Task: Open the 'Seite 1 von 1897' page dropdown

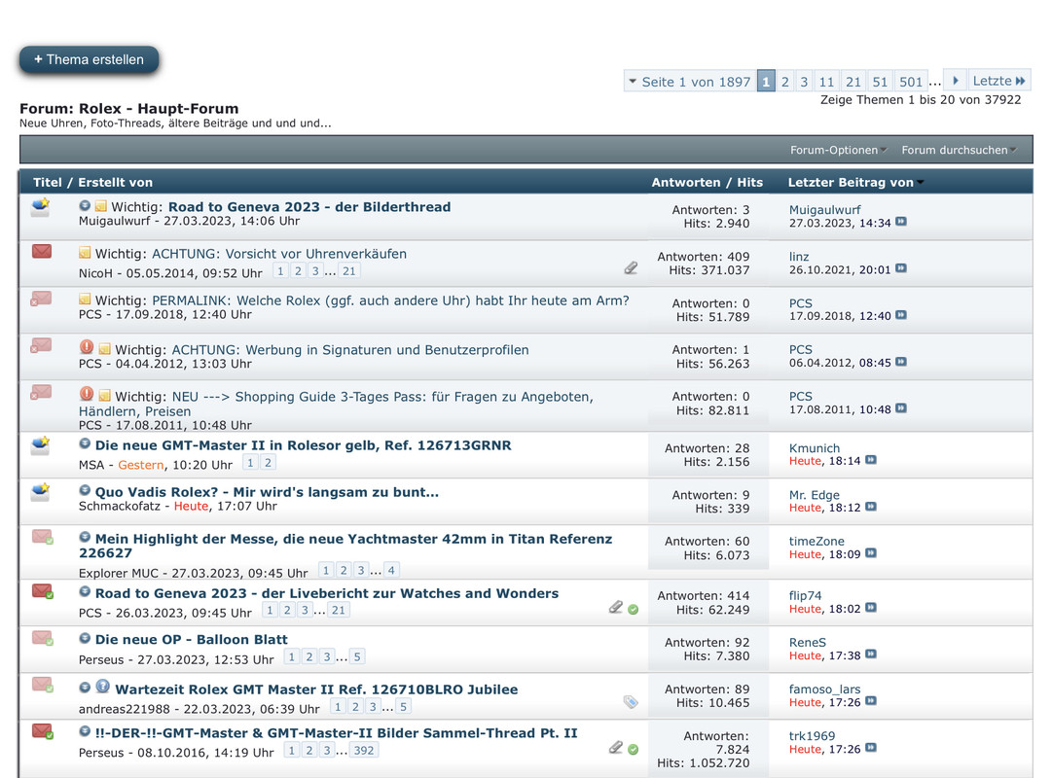Action: click(690, 82)
